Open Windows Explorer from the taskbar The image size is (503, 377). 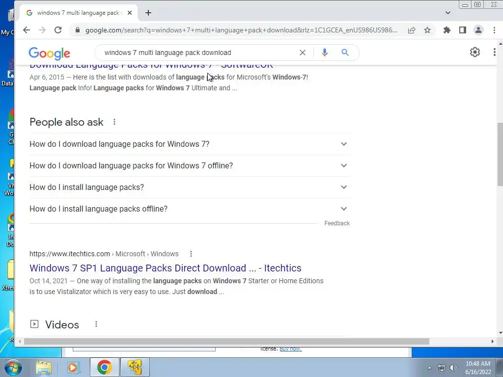click(x=44, y=367)
